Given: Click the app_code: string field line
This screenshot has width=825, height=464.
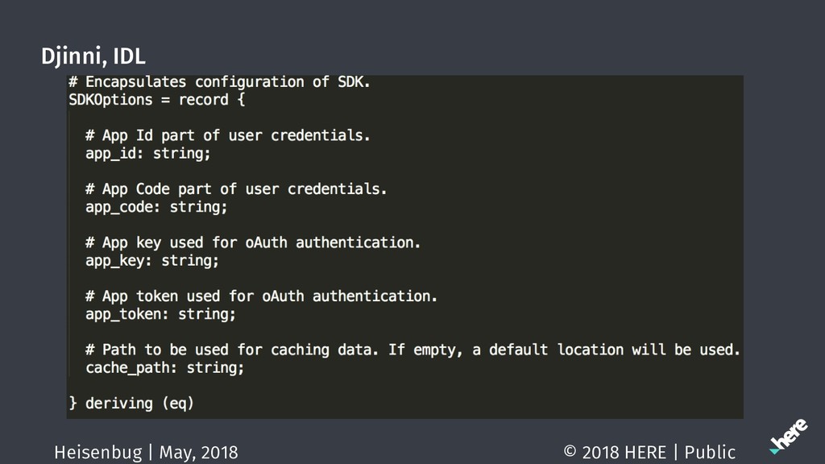Looking at the screenshot, I should [156, 207].
